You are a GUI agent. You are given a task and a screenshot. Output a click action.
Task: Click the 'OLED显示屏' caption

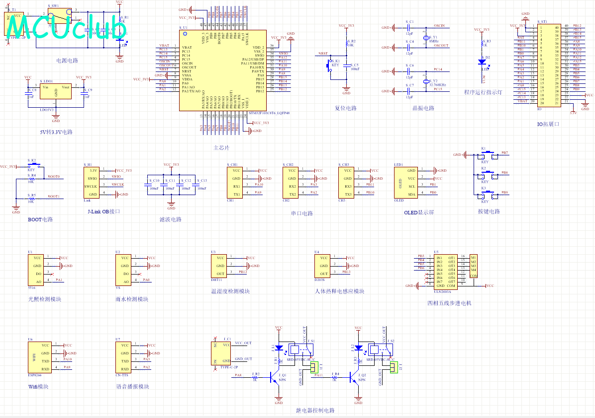pos(419,213)
